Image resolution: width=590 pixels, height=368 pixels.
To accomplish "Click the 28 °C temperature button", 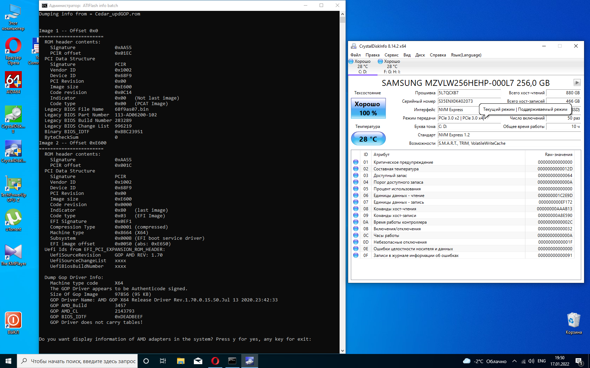I will pos(368,139).
